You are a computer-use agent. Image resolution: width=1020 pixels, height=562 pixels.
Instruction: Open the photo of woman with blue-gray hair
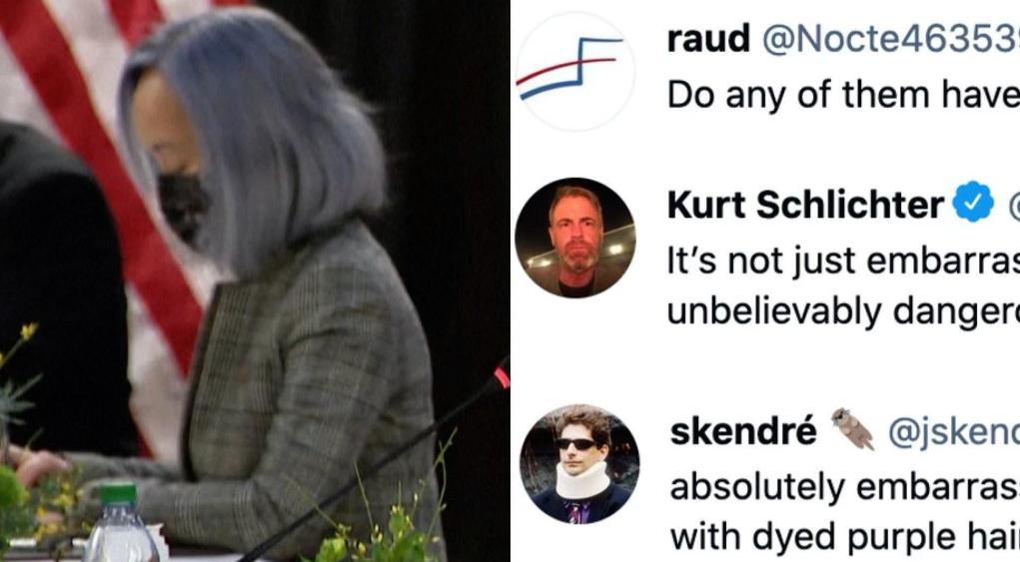(x=255, y=281)
